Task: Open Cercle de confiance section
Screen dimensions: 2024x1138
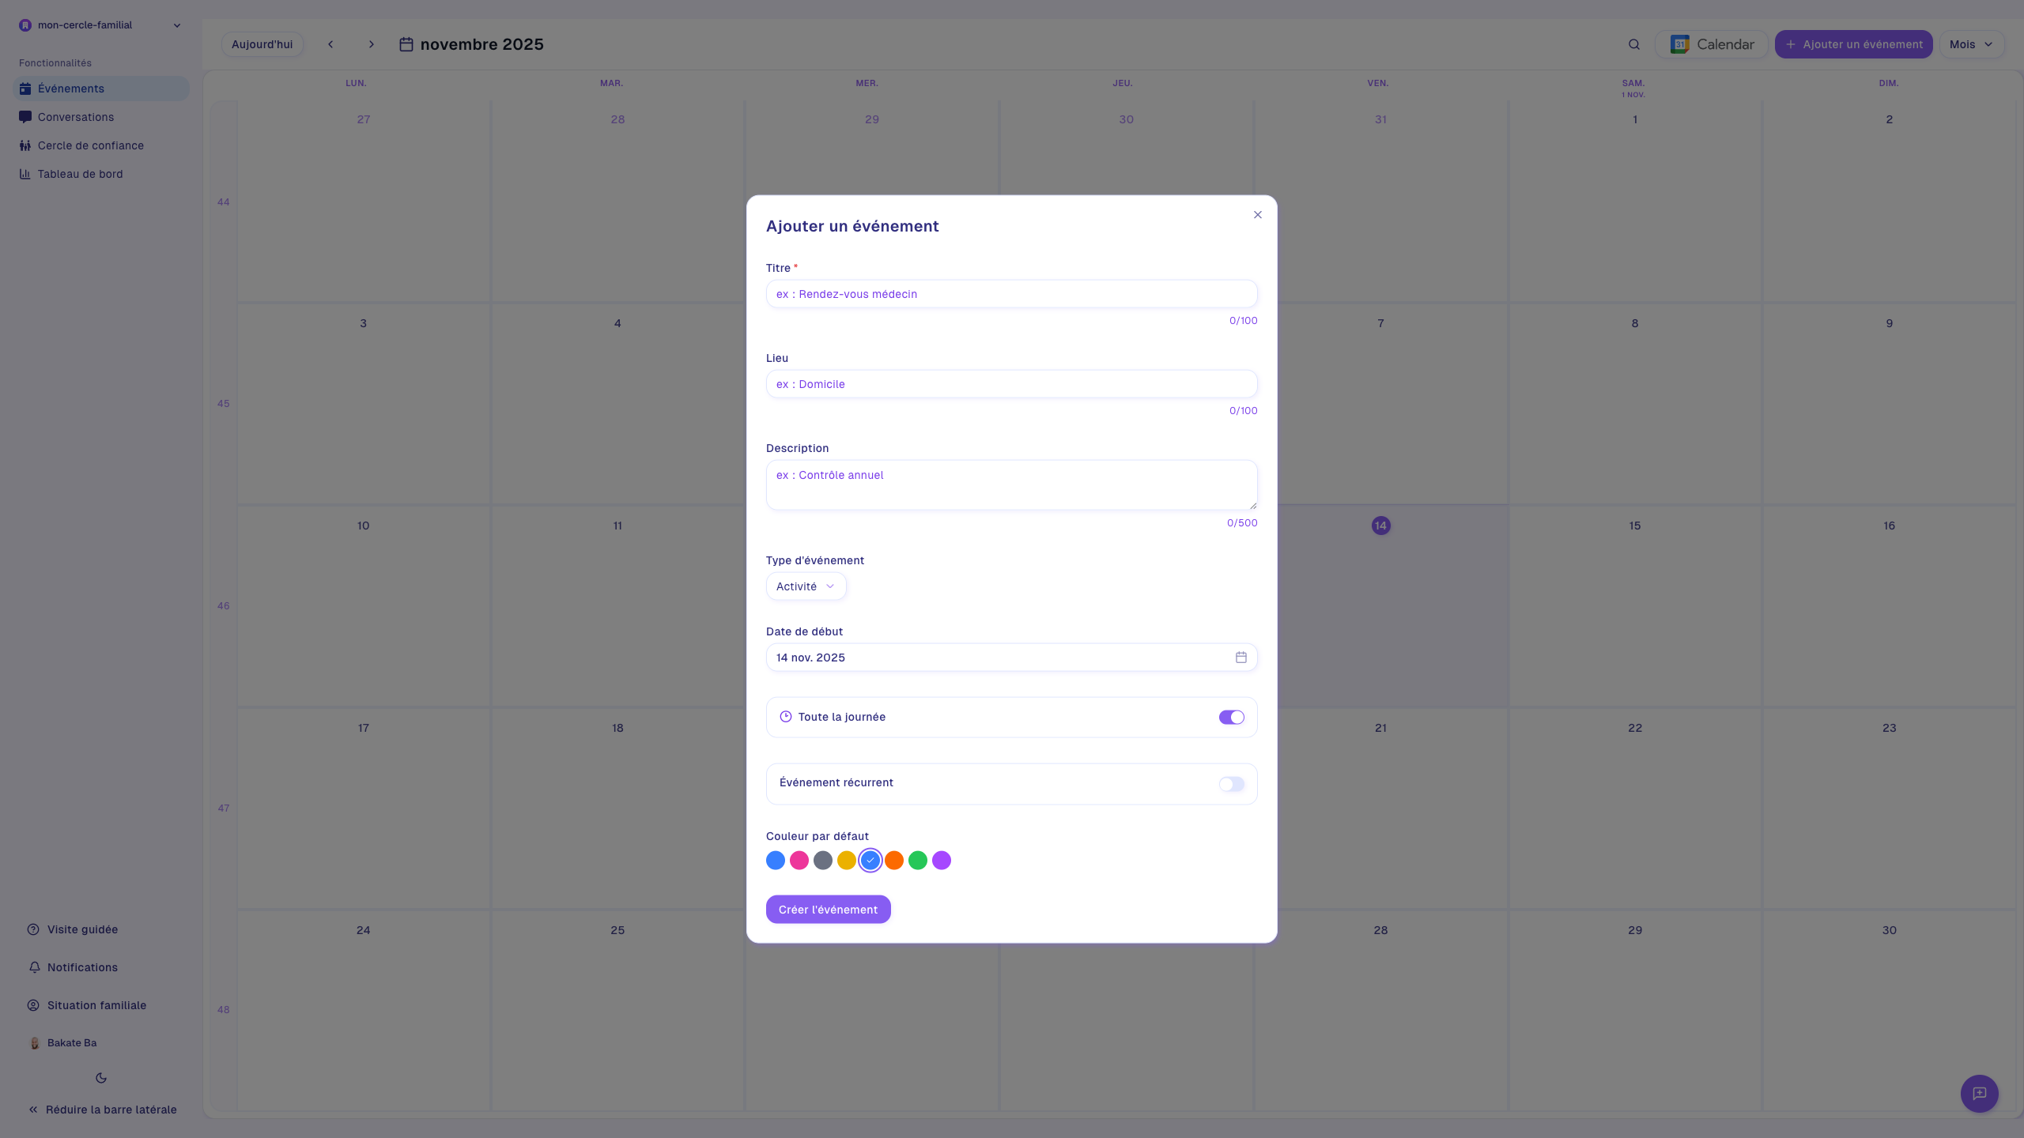Action: pos(90,145)
